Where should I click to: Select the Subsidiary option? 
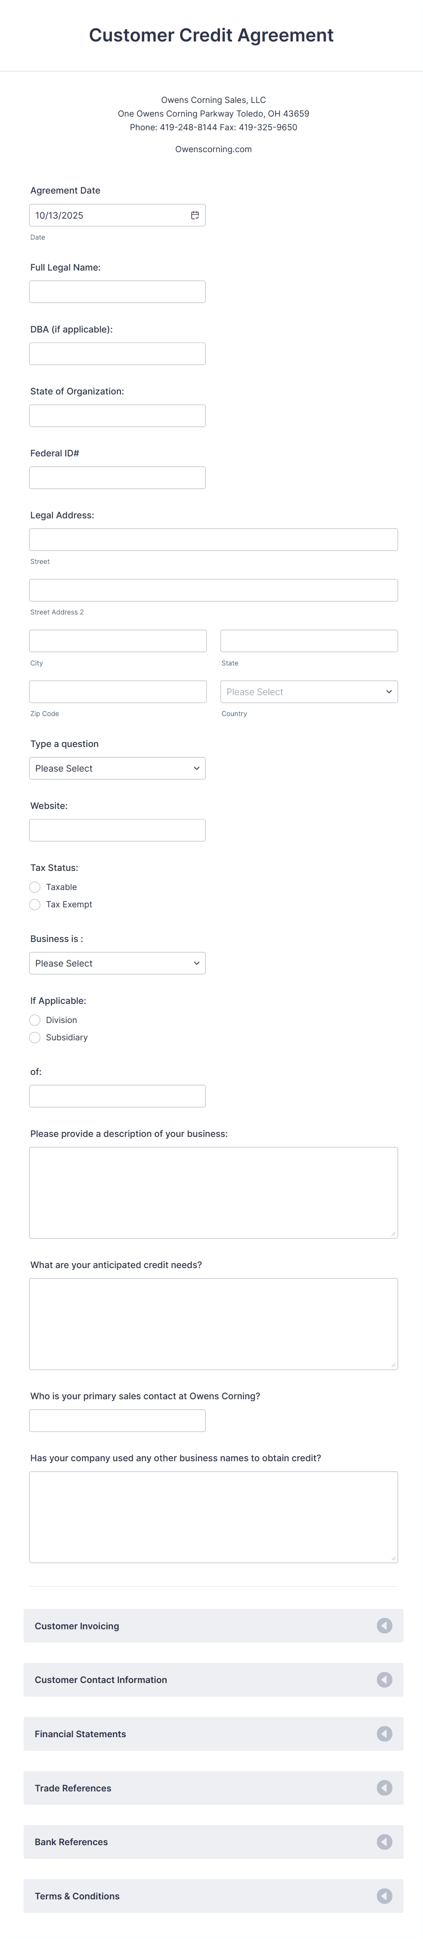click(35, 1037)
